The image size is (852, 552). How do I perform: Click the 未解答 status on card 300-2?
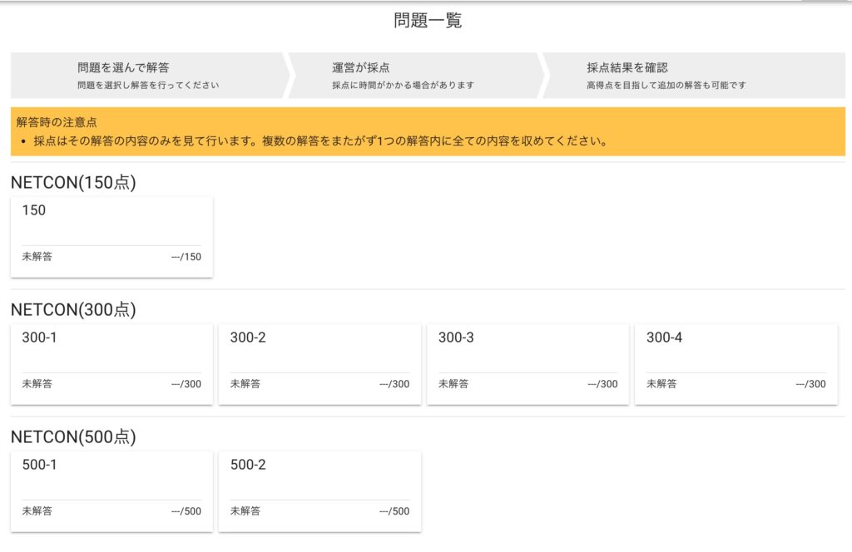pos(245,384)
